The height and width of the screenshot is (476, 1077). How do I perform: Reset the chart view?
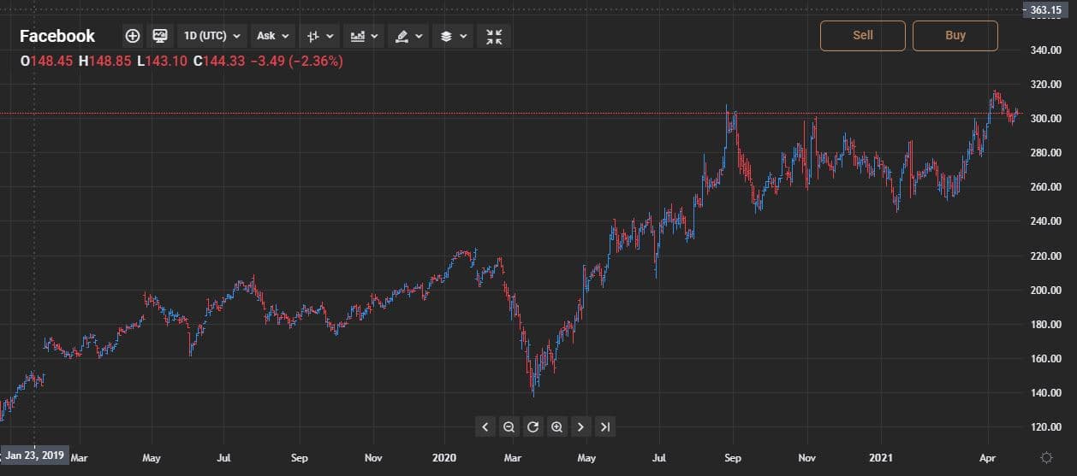[533, 426]
